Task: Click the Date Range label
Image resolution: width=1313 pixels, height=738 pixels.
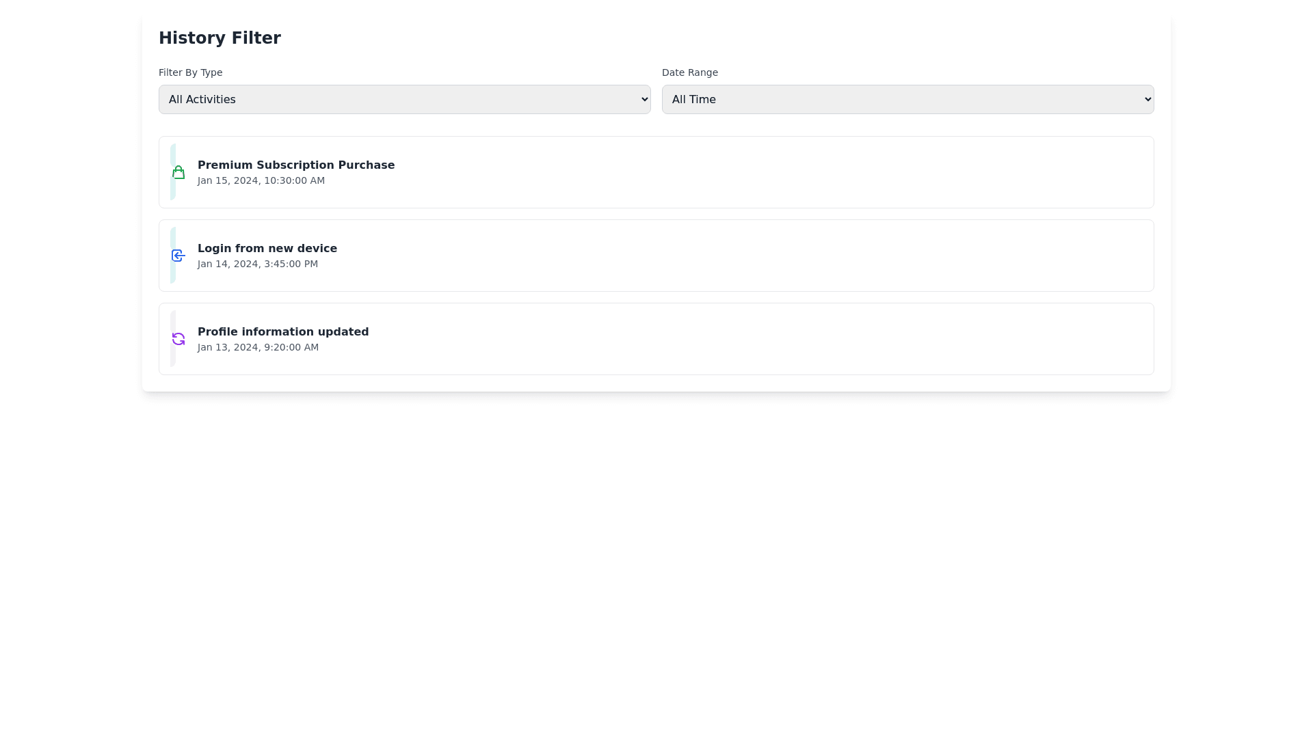Action: (689, 72)
